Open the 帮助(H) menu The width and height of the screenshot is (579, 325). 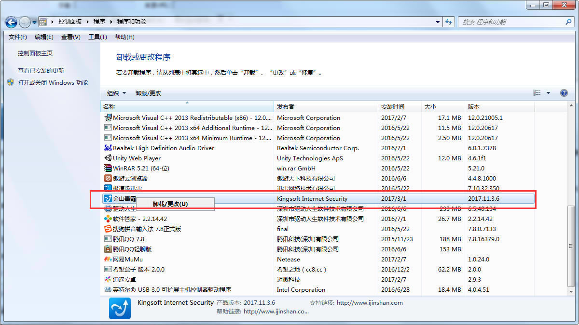(x=124, y=37)
